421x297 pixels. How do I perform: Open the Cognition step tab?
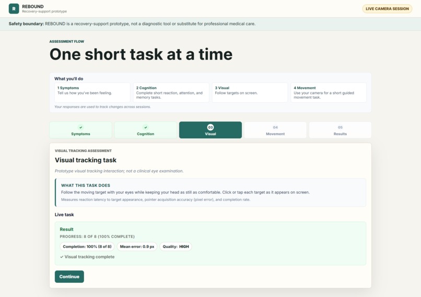coord(146,130)
